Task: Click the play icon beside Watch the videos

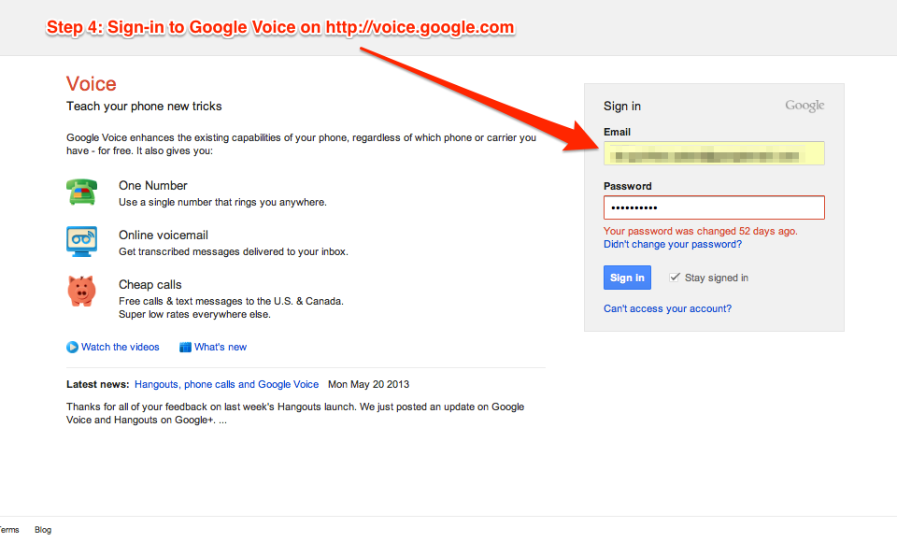Action: (72, 348)
